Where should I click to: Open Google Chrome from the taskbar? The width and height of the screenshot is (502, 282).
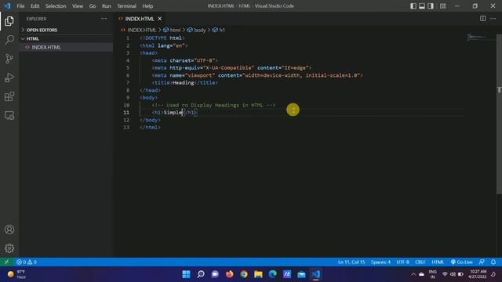[x=244, y=274]
